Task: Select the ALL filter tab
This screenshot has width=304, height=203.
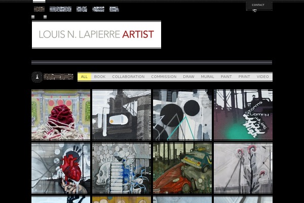Action: coord(84,77)
